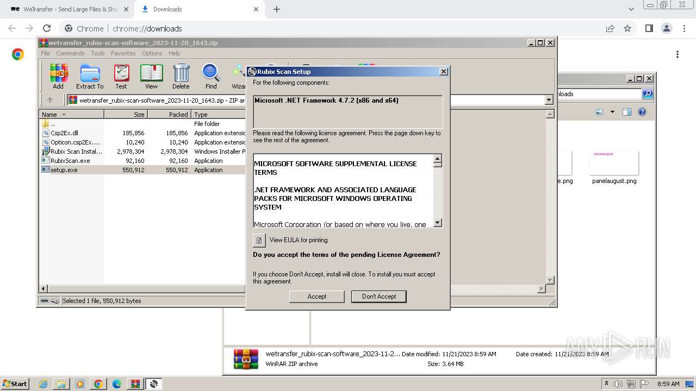Click the Add toolbar icon in WinRAR

tap(58, 77)
